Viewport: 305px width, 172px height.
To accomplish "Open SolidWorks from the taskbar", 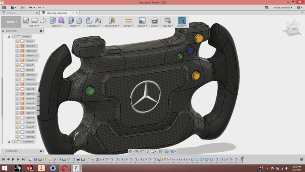I will (30, 168).
